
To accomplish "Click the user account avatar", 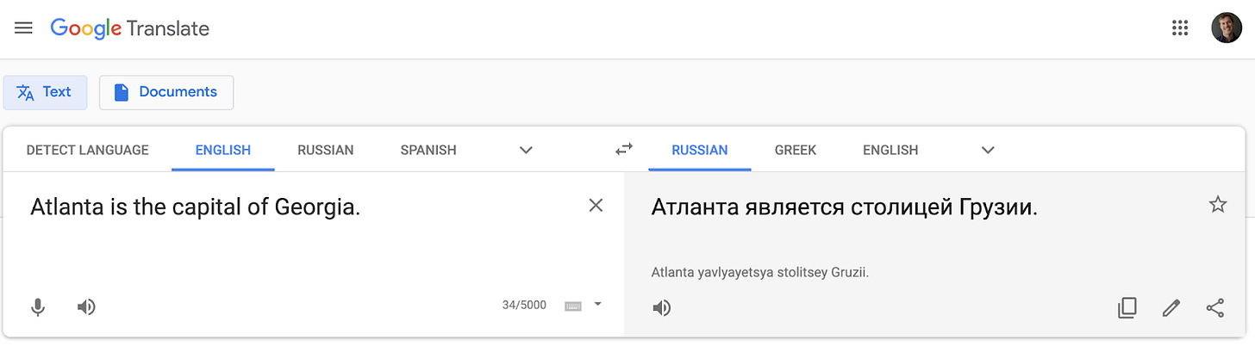I will coord(1226,28).
